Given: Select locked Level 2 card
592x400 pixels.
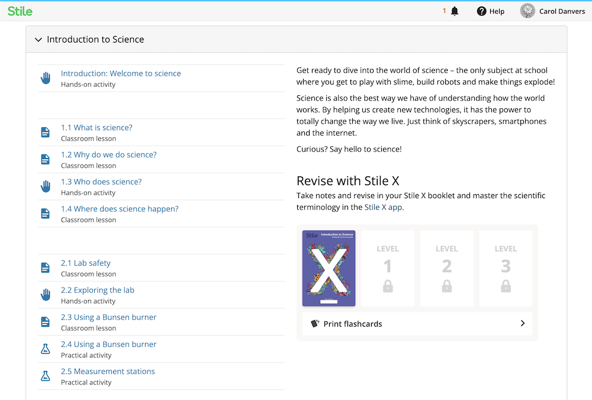Looking at the screenshot, I should tap(446, 268).
